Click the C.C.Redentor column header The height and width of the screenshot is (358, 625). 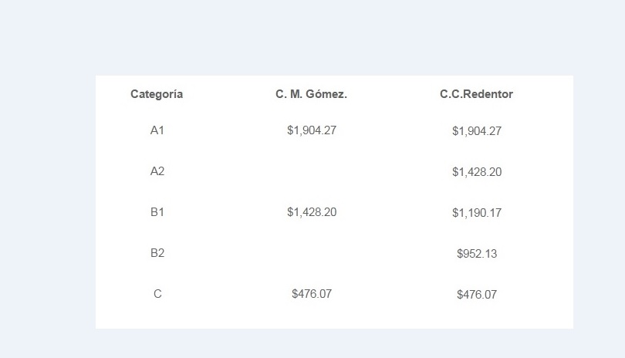(476, 94)
